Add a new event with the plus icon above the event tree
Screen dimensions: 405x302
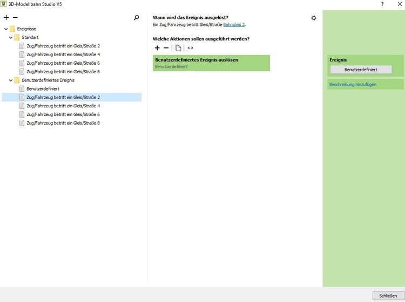coord(6,18)
